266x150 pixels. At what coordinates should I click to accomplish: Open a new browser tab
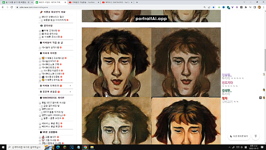pyautogui.click(x=137, y=2)
